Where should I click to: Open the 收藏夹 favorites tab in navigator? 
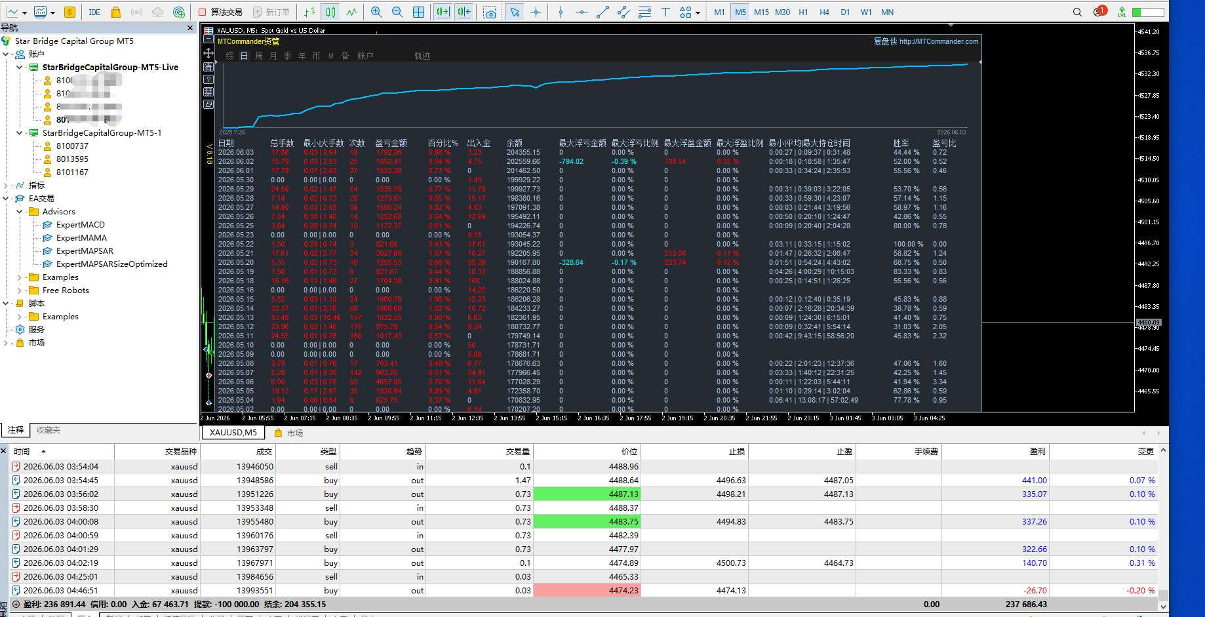pyautogui.click(x=49, y=430)
